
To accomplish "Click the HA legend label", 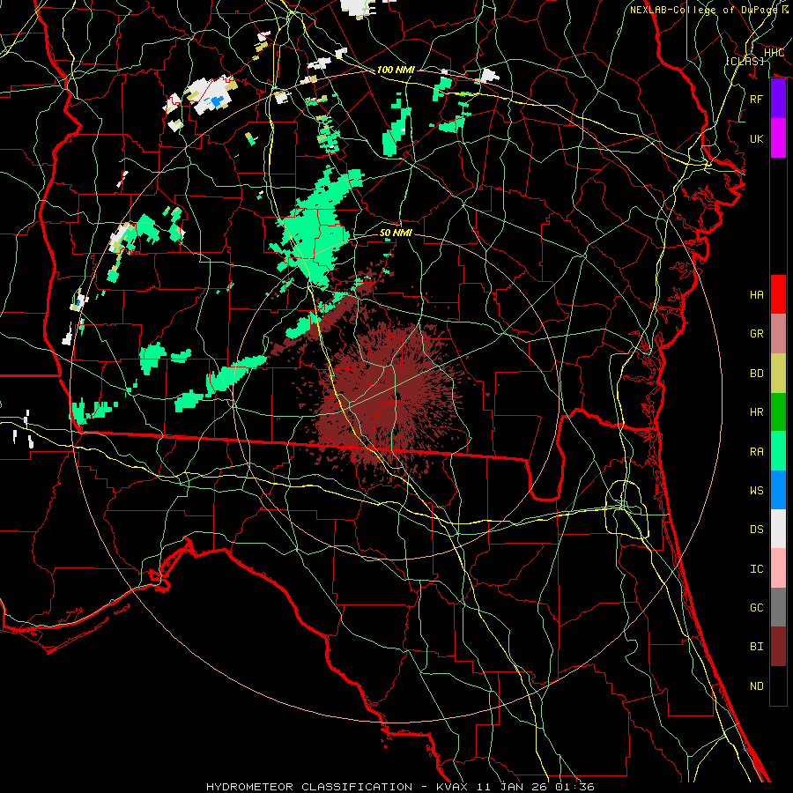I will [756, 295].
